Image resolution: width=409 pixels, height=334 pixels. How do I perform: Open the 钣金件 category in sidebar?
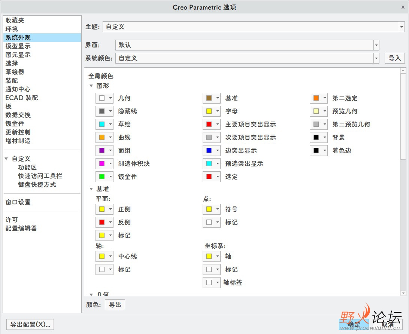click(x=15, y=123)
